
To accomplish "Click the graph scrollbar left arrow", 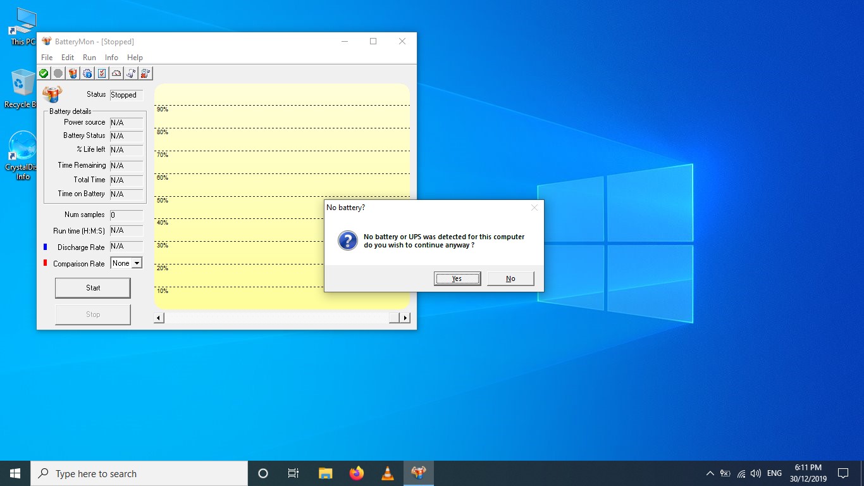I will (x=159, y=318).
